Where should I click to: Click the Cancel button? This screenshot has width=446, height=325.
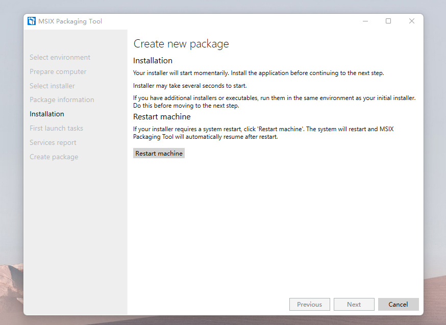(x=398, y=304)
